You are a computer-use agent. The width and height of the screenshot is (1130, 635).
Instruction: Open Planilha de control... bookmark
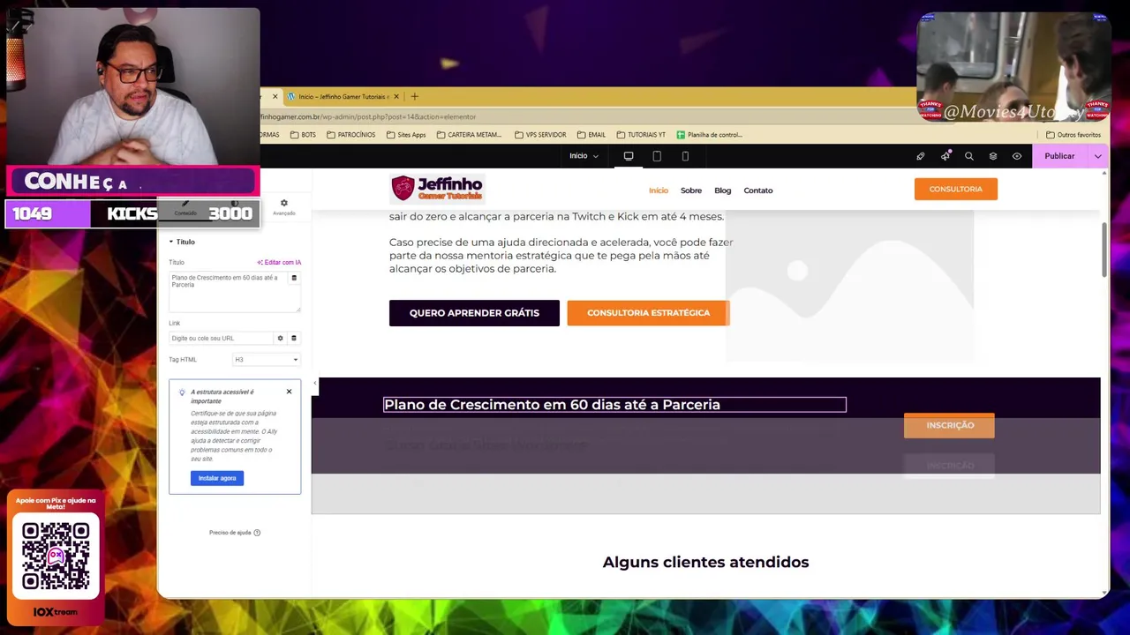710,135
